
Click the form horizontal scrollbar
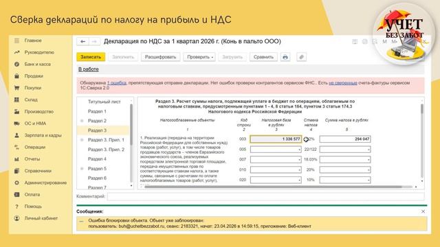pos(274,187)
